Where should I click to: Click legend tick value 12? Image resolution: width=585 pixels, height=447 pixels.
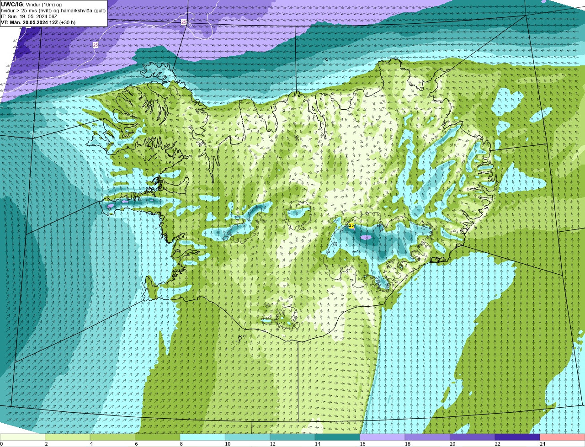click(x=272, y=444)
